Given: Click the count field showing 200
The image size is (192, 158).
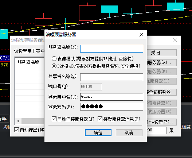Looking at the screenshot, I should pos(157,130).
